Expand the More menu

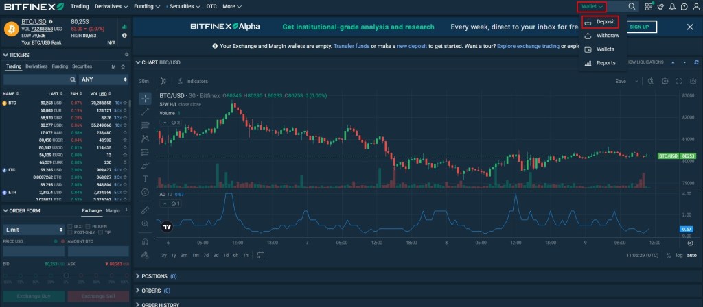[x=232, y=6]
